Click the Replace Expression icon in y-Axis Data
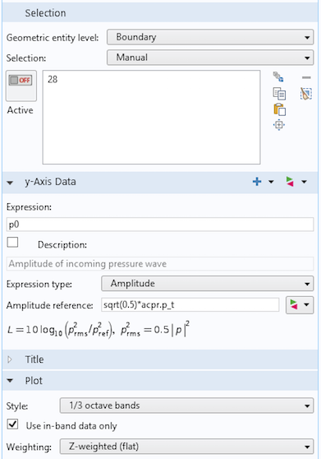The height and width of the screenshot is (459, 321). [290, 182]
